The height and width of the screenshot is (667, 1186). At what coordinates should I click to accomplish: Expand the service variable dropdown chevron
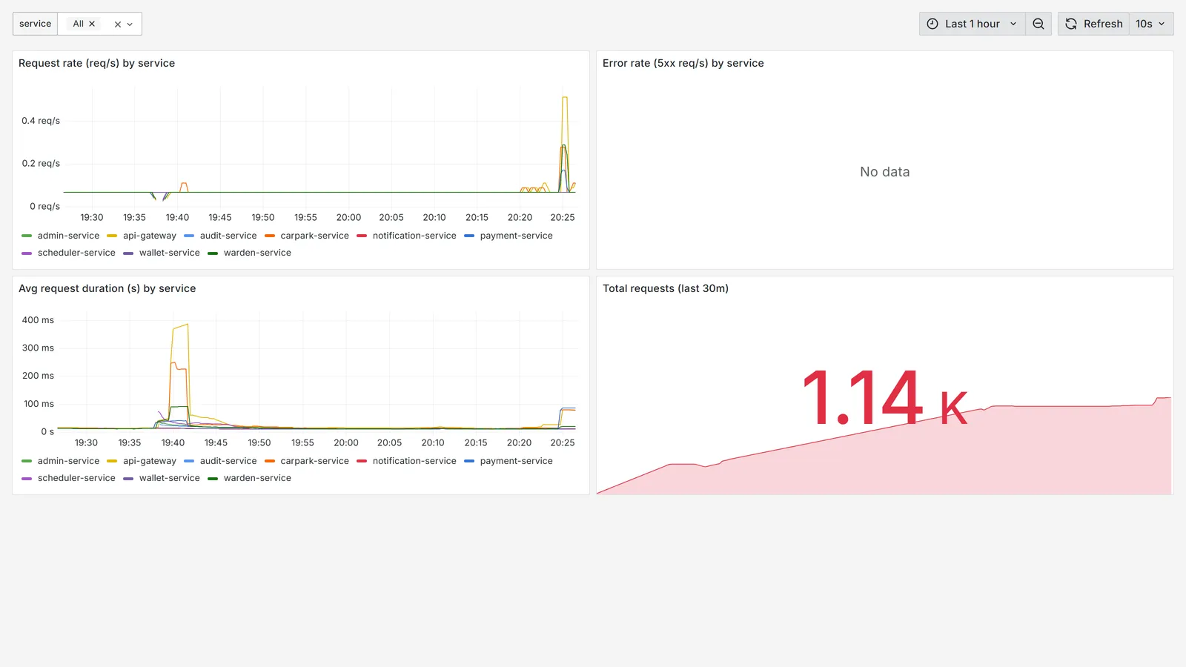tap(130, 24)
